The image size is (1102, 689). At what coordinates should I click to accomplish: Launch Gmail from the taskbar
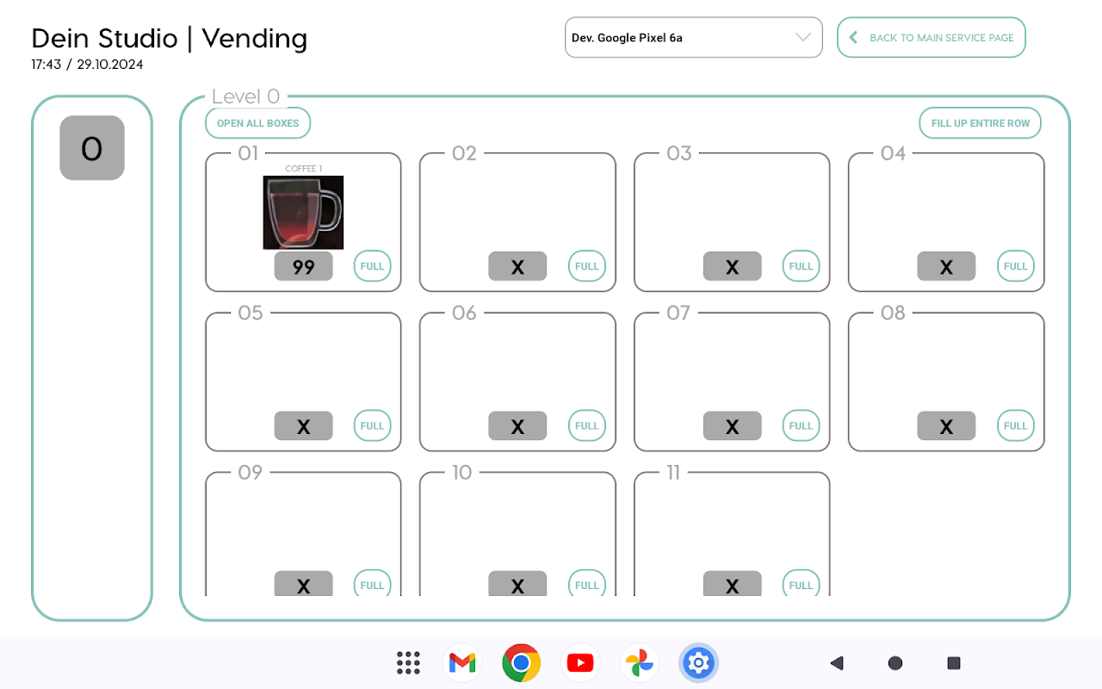(462, 663)
